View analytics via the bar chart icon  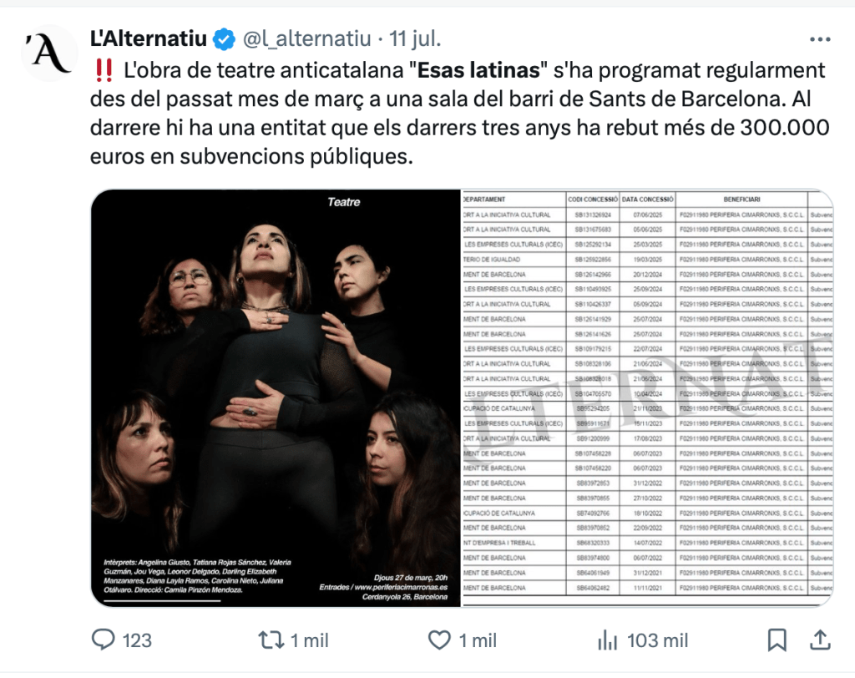click(x=607, y=640)
